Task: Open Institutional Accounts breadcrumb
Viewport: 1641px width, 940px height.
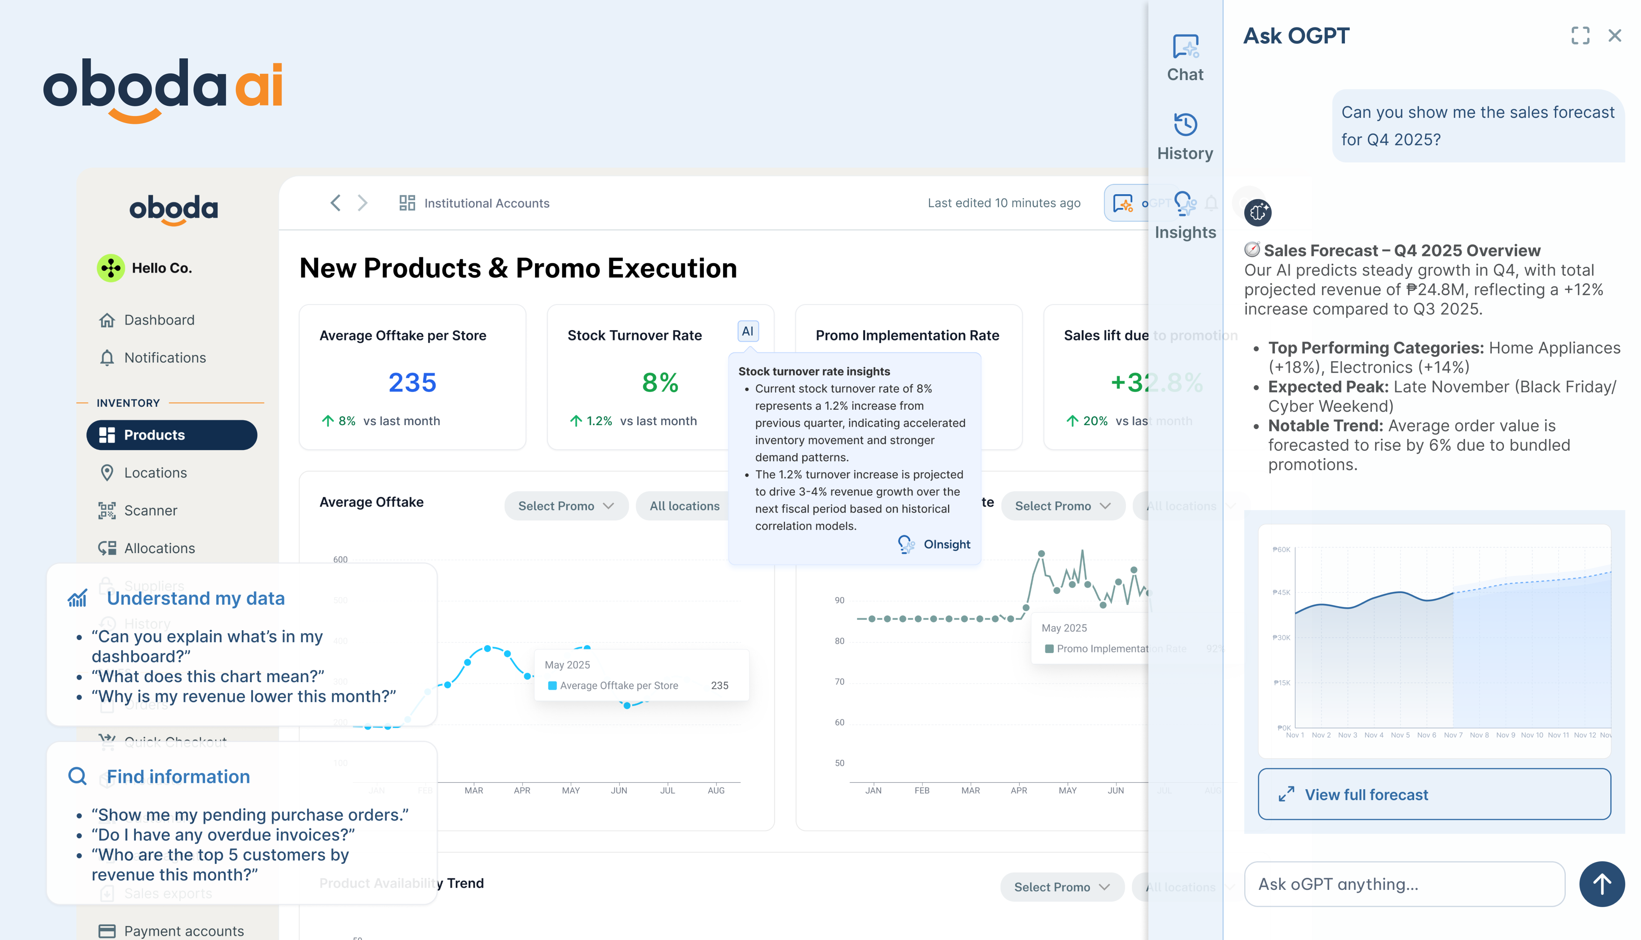Action: pyautogui.click(x=486, y=203)
